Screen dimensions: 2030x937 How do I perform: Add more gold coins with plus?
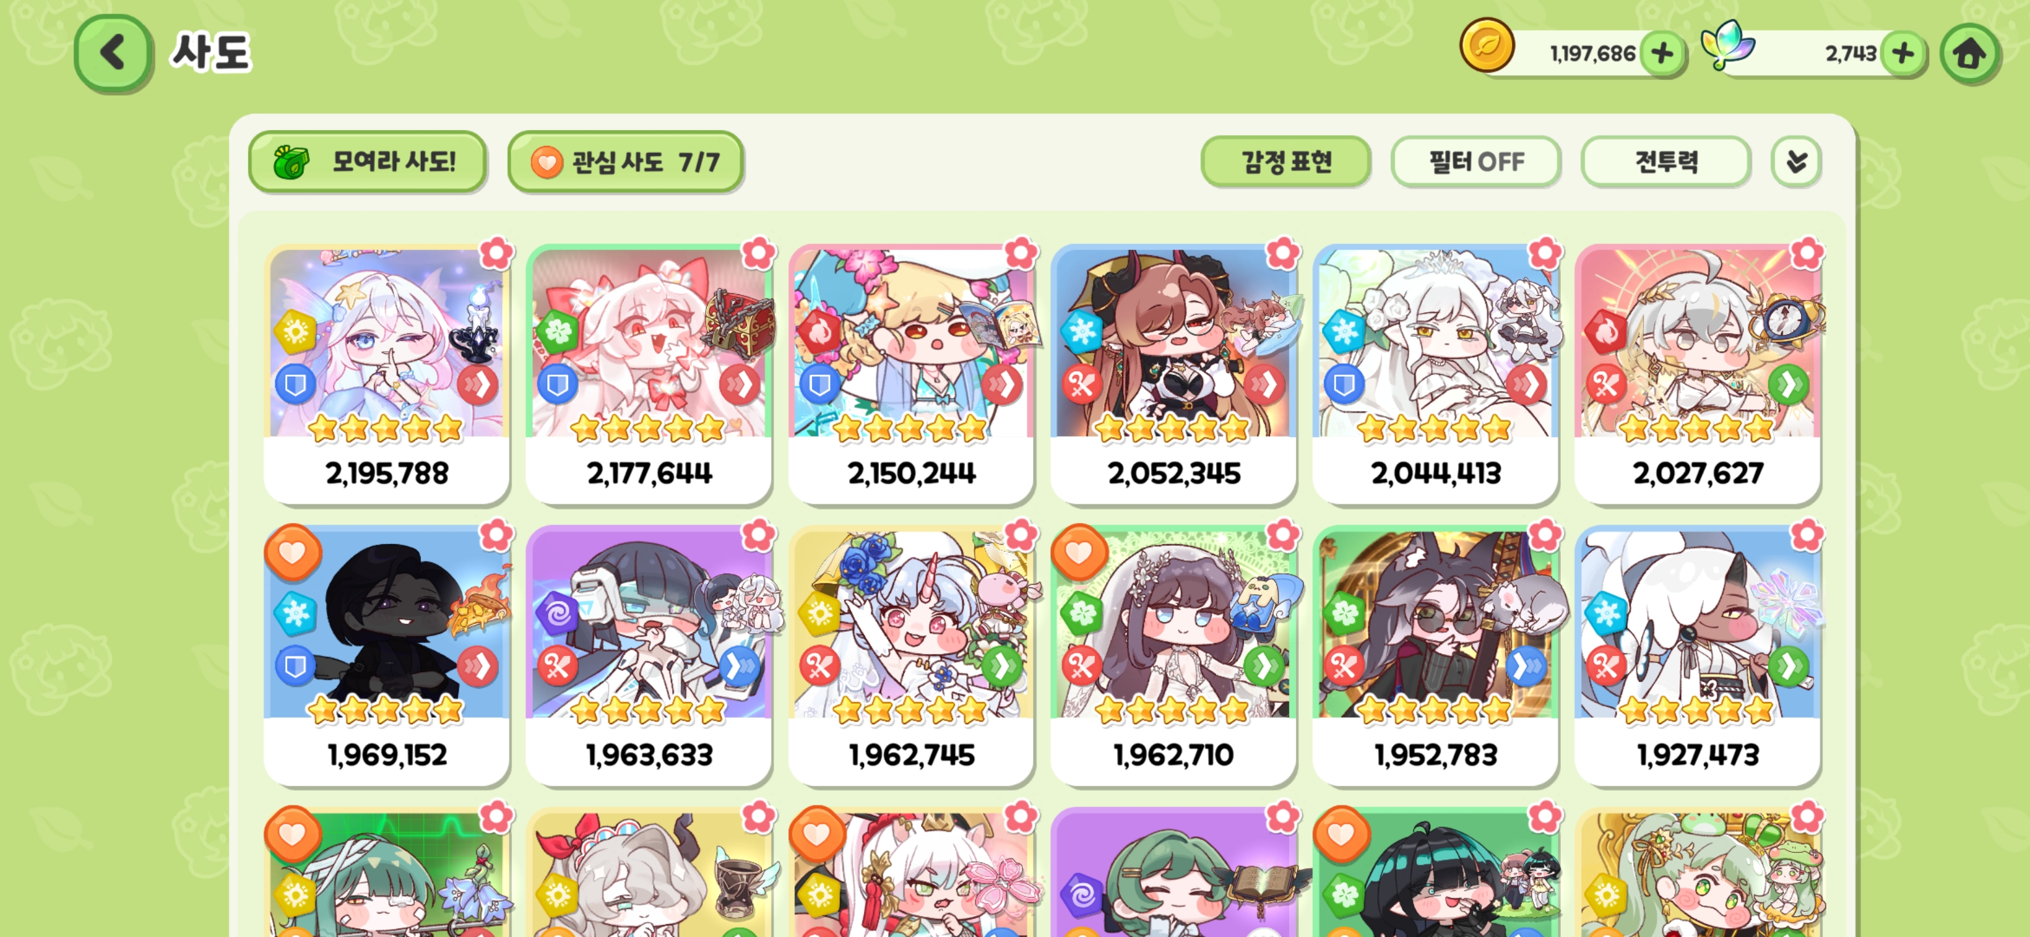[1662, 53]
